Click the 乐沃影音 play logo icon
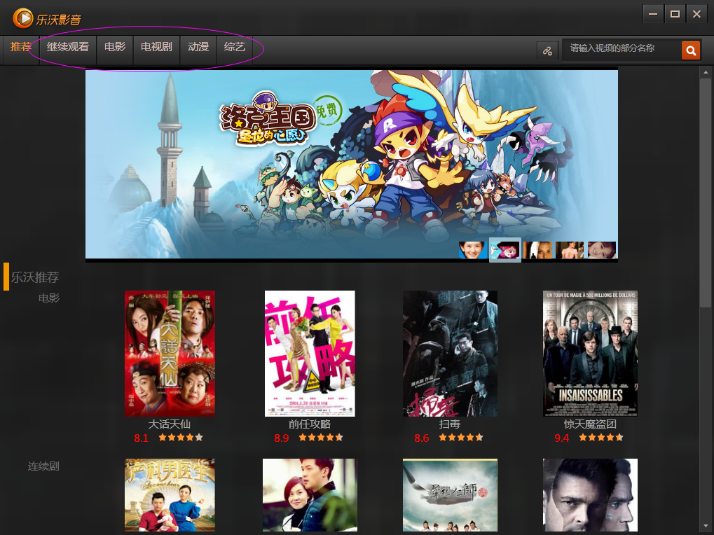 click(x=22, y=18)
